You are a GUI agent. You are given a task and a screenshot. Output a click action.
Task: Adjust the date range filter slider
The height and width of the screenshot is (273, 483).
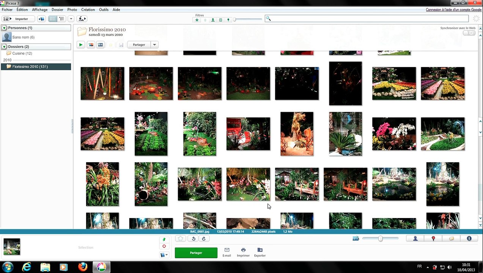pyautogui.click(x=247, y=19)
